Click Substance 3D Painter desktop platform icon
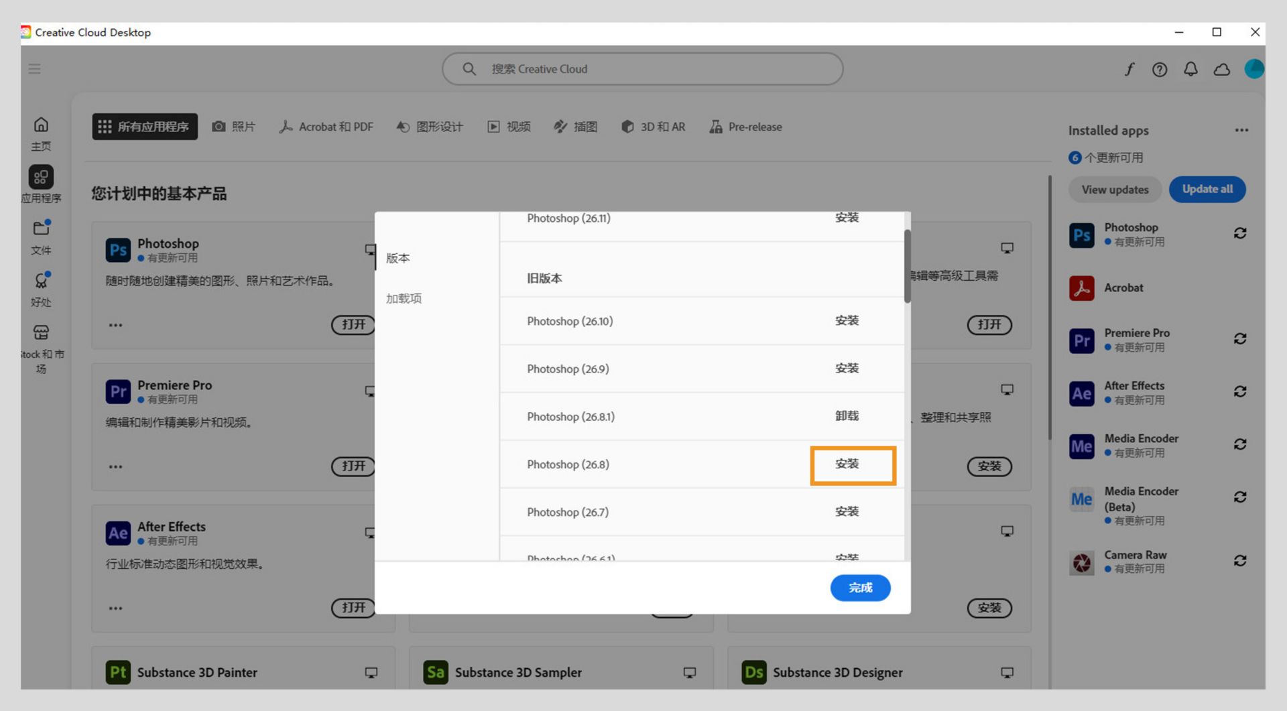The height and width of the screenshot is (711, 1287). click(x=371, y=672)
